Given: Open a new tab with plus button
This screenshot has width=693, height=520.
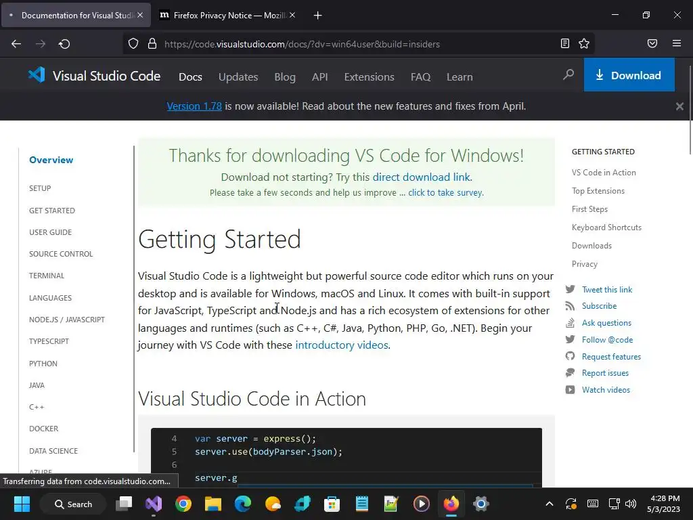Looking at the screenshot, I should (317, 16).
